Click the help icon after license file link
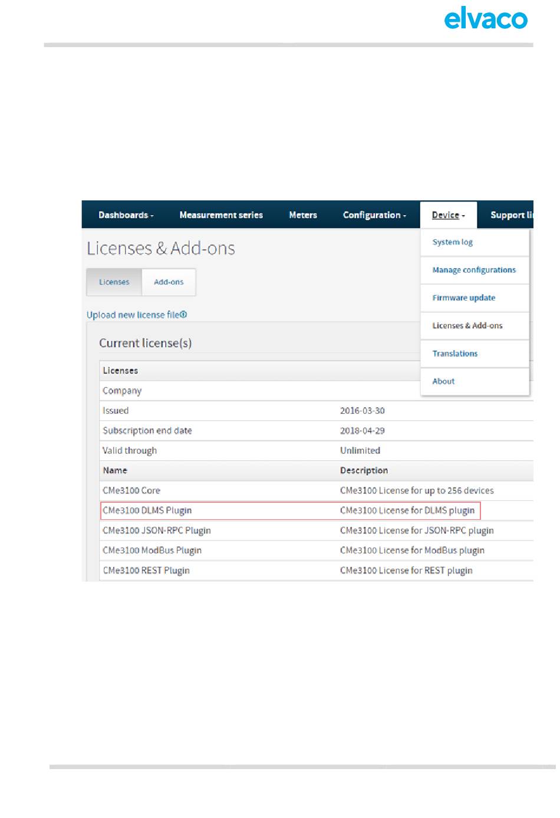 click(183, 314)
